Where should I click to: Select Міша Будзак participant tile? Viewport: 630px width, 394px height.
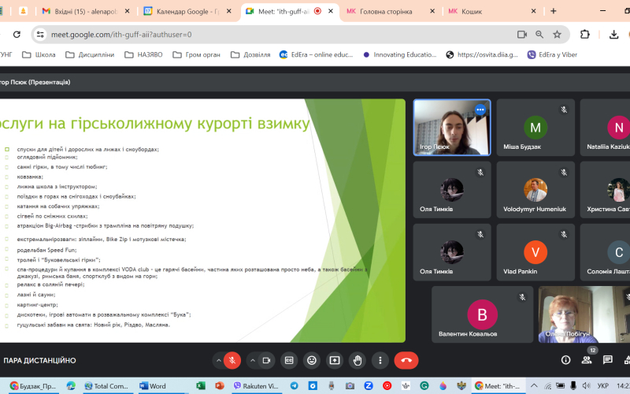click(535, 128)
